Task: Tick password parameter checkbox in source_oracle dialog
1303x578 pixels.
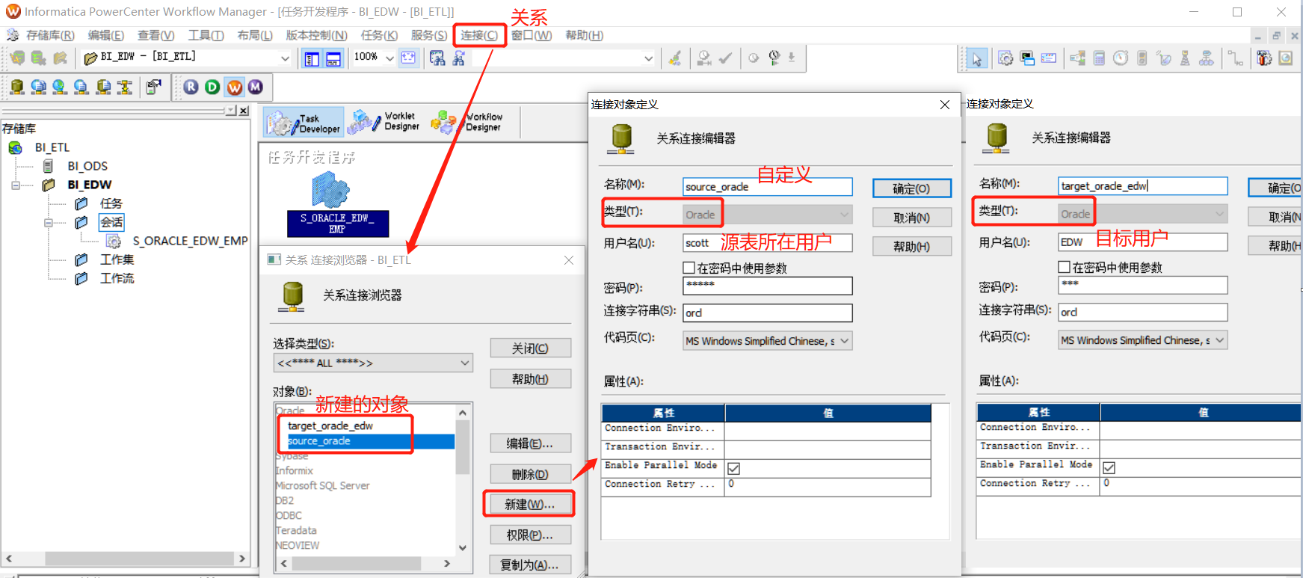Action: click(x=689, y=268)
